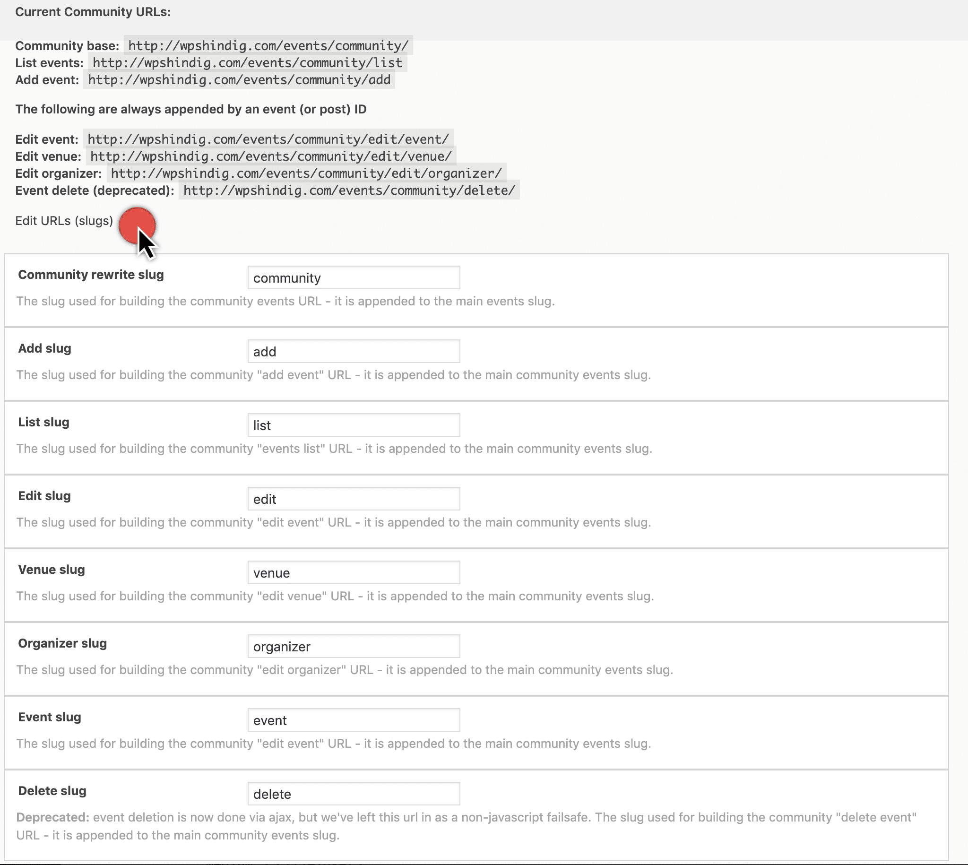Click the 'Venue slug' label

pos(52,570)
